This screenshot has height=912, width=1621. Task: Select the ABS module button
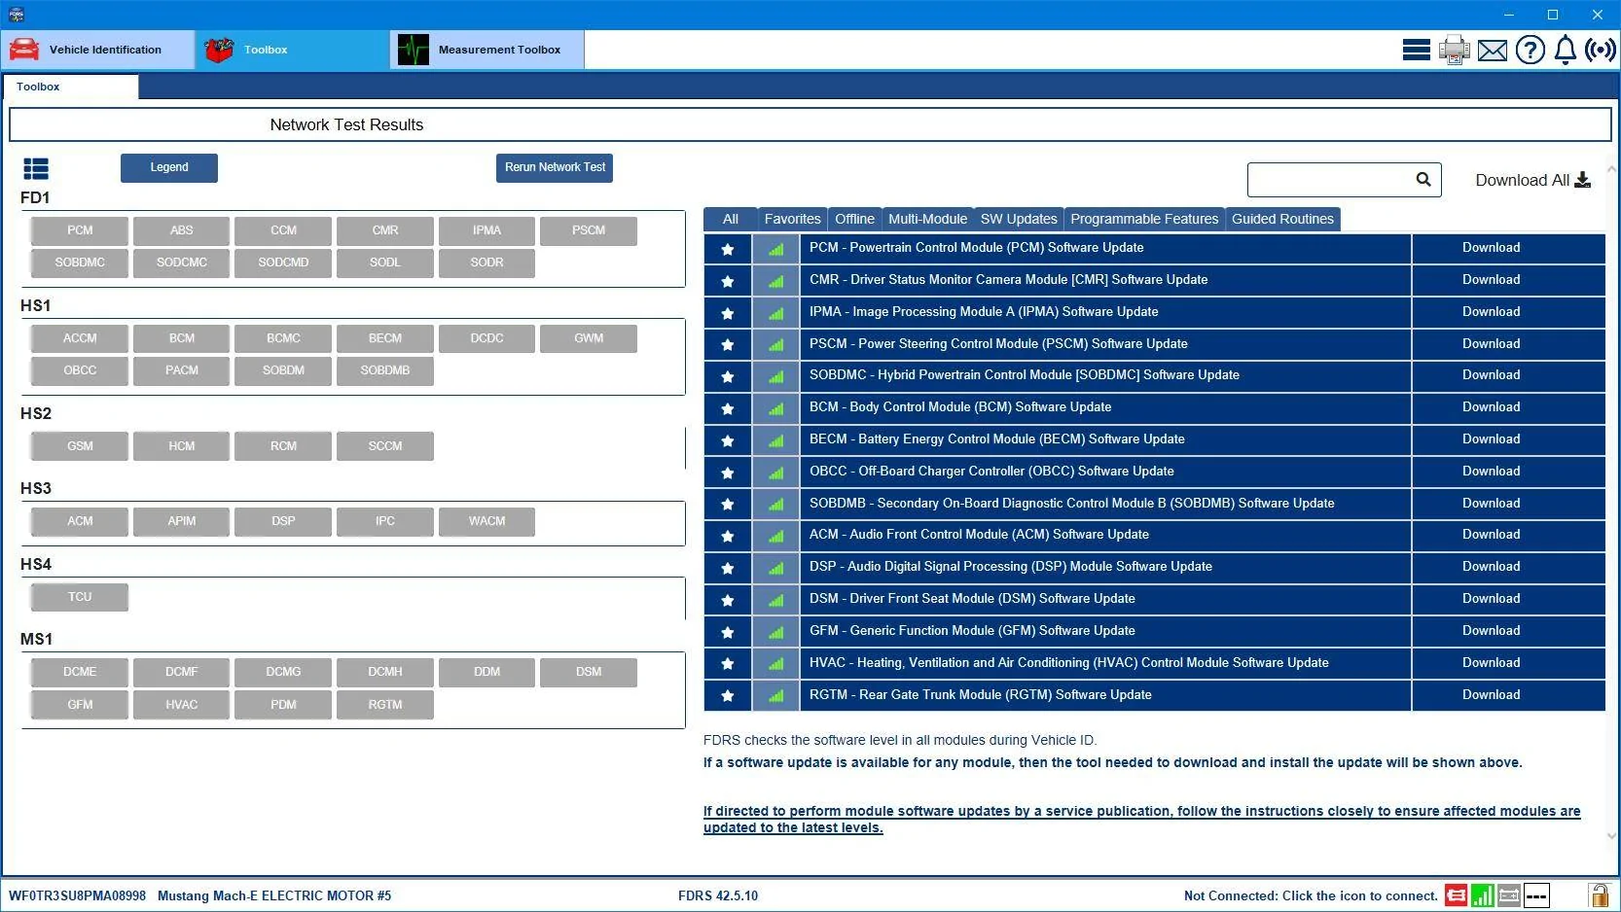coord(182,231)
